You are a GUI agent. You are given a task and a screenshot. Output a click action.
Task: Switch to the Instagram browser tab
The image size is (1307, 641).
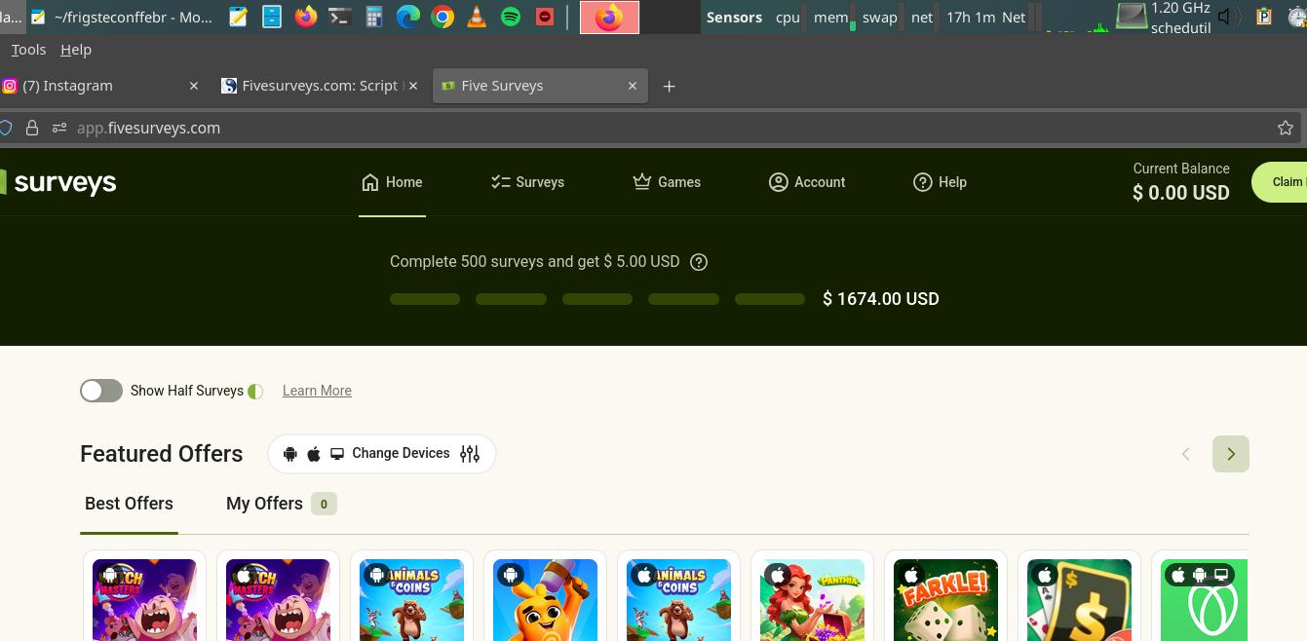click(97, 86)
